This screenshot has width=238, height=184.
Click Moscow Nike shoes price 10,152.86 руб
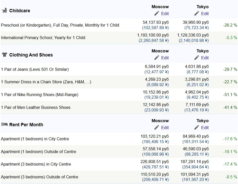click(156, 92)
